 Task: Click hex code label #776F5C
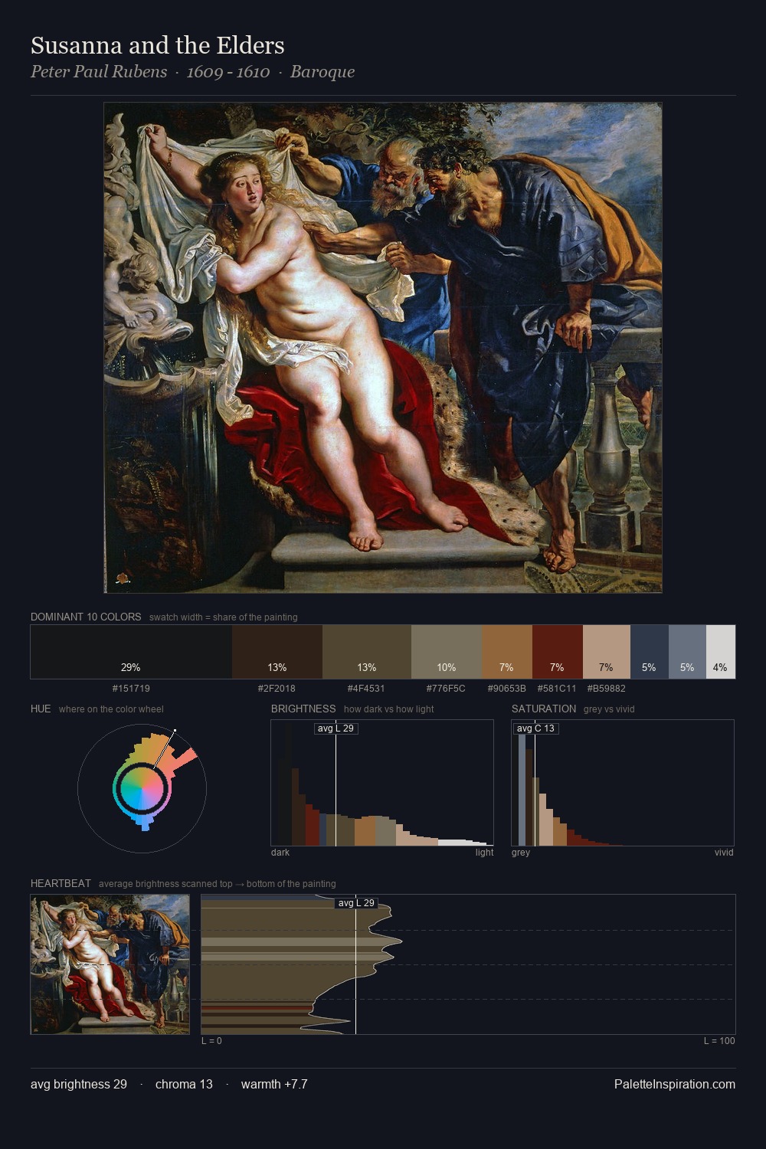point(446,688)
